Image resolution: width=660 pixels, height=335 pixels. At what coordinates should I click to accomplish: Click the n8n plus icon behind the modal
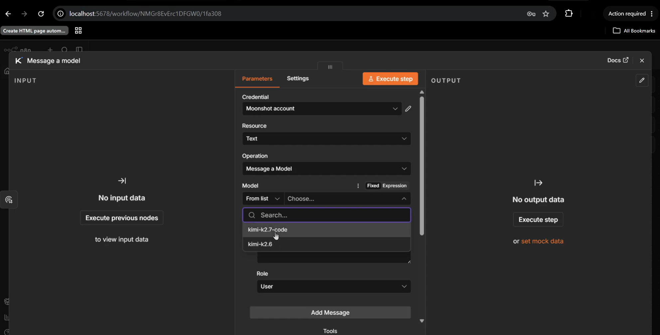(x=50, y=50)
